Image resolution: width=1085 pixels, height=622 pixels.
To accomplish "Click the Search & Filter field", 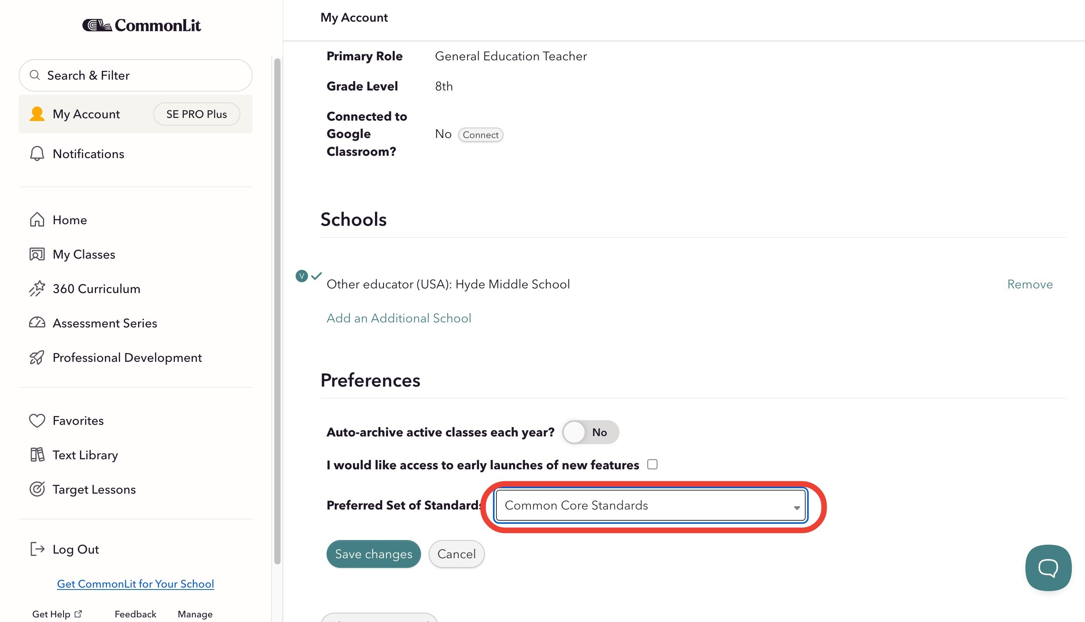I will (x=135, y=75).
